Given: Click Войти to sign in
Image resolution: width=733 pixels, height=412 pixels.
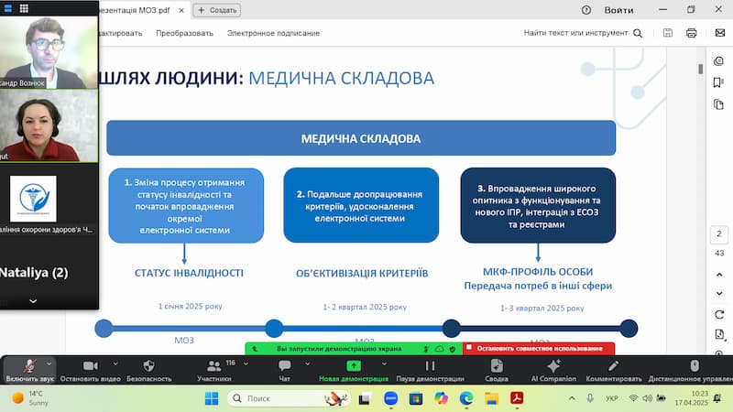Looking at the screenshot, I should (x=618, y=10).
